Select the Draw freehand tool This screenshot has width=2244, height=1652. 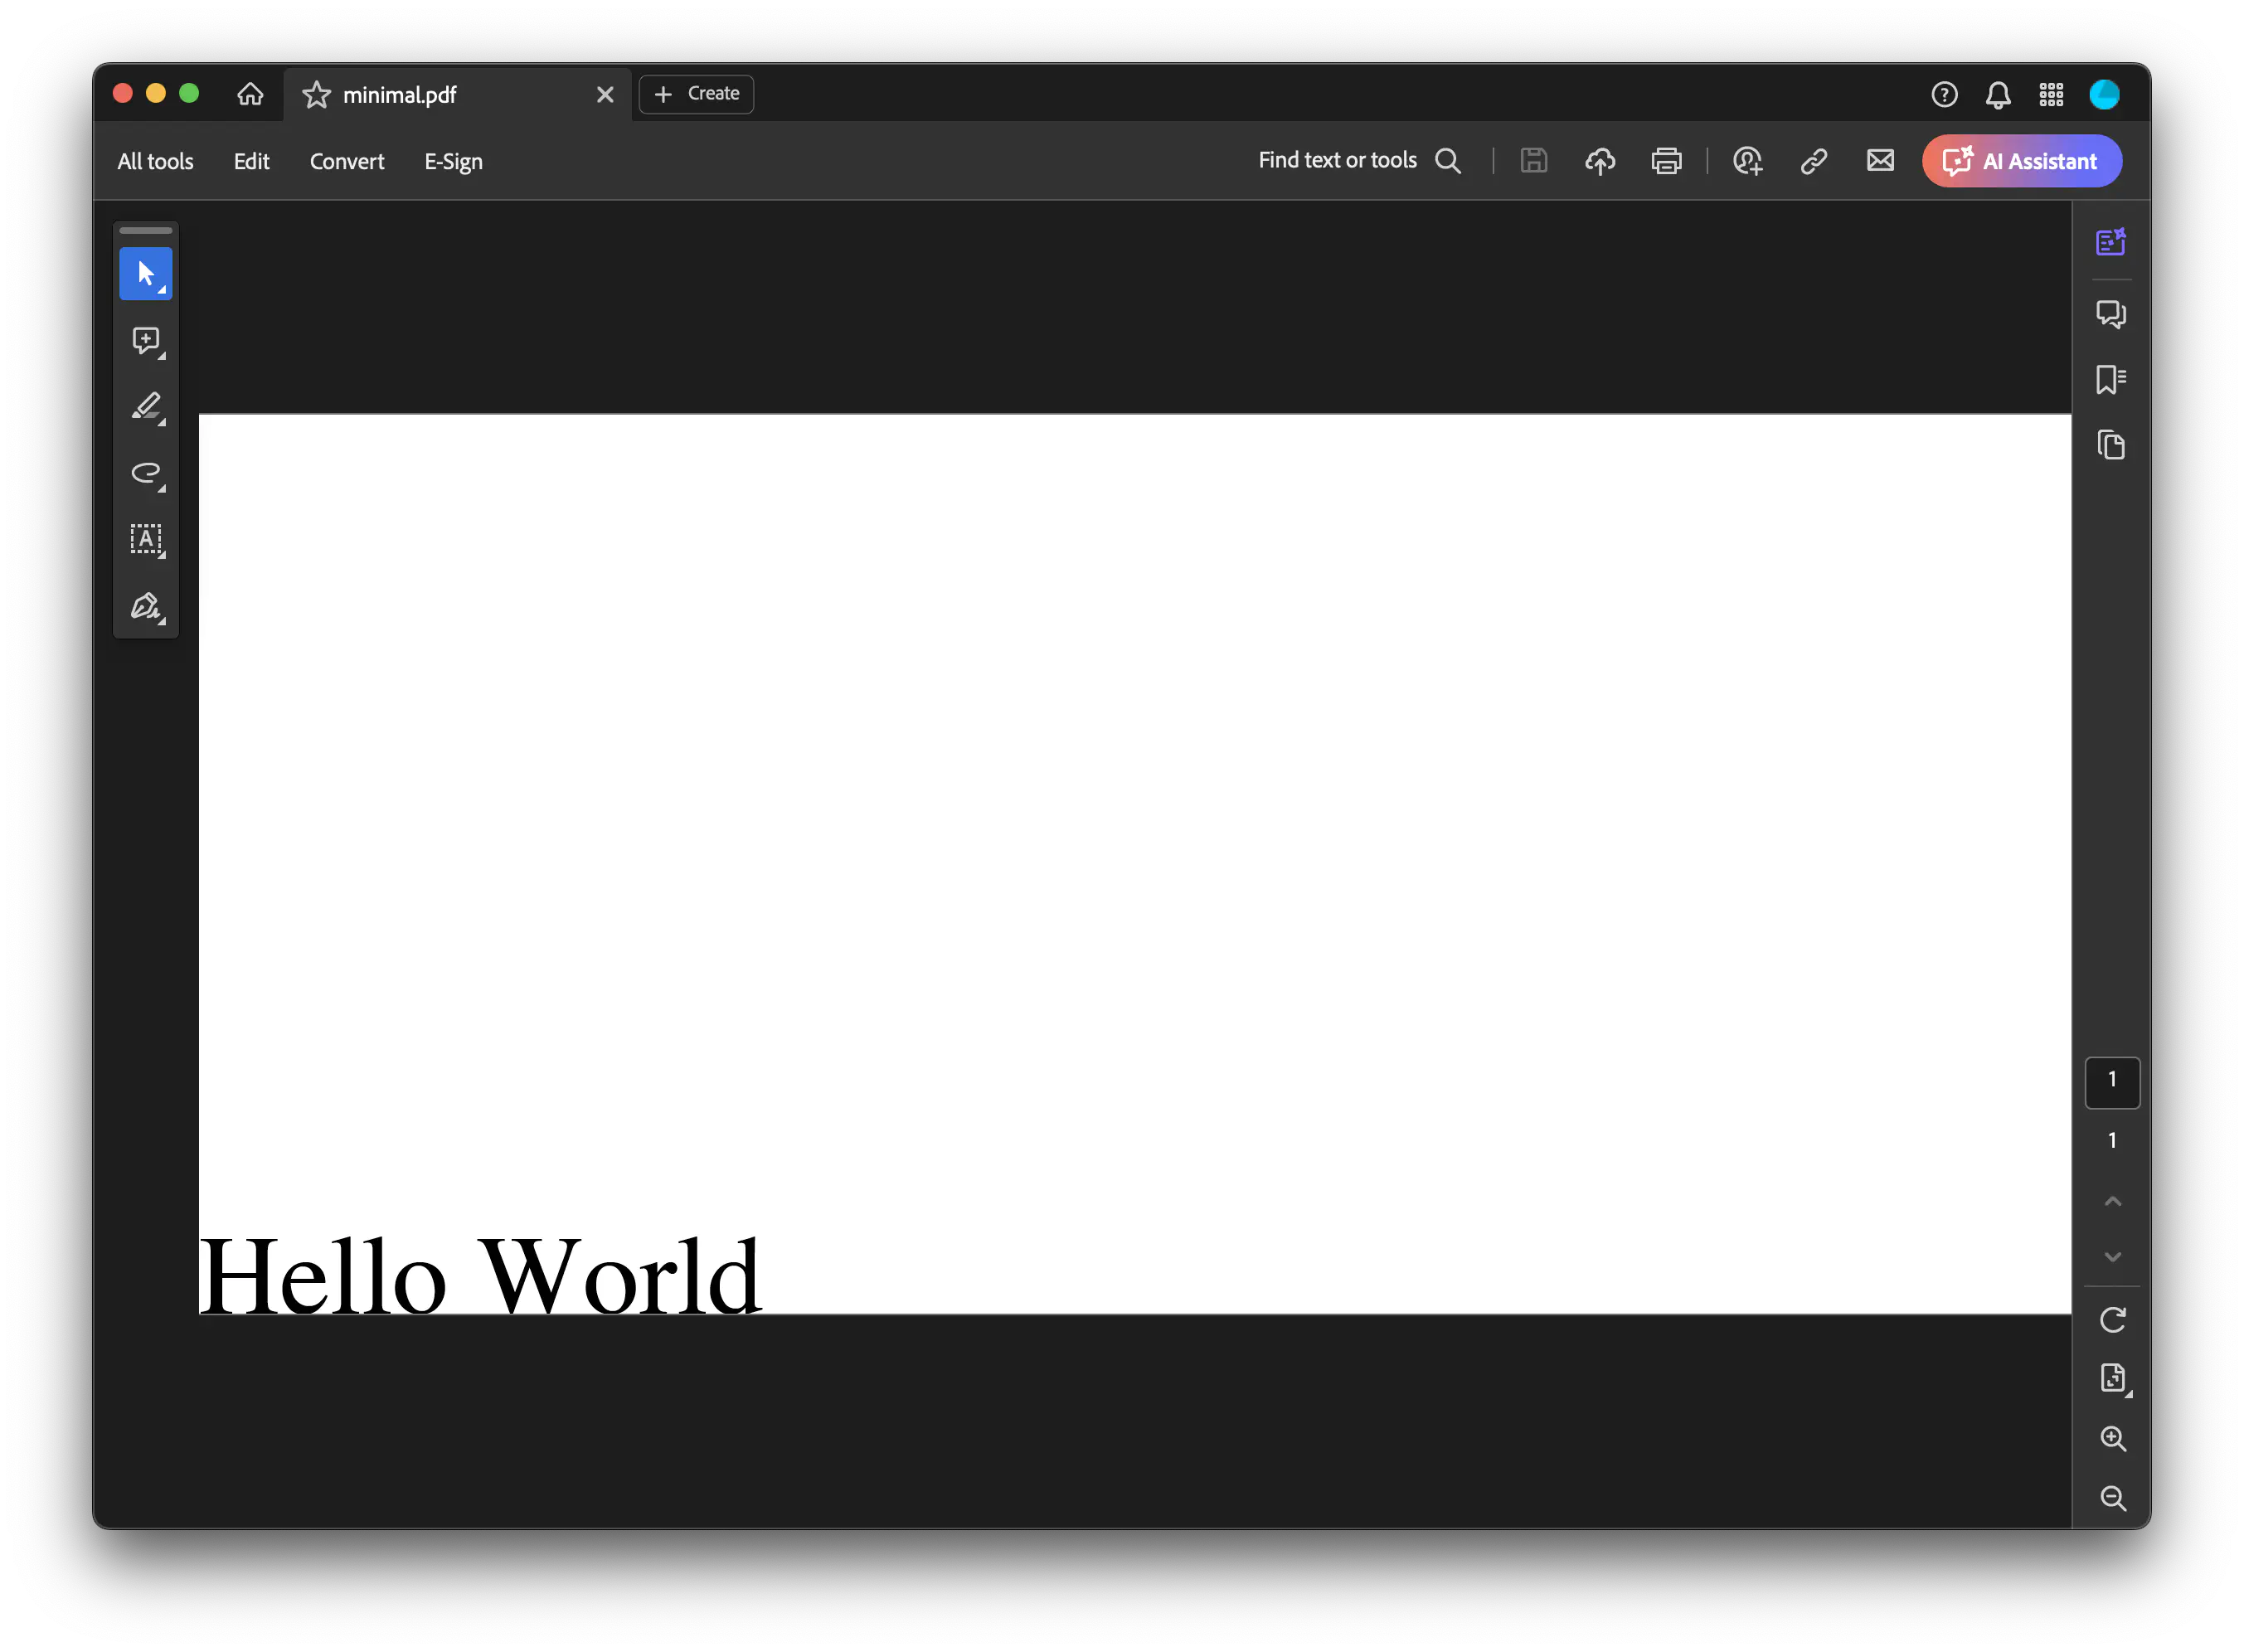point(146,474)
